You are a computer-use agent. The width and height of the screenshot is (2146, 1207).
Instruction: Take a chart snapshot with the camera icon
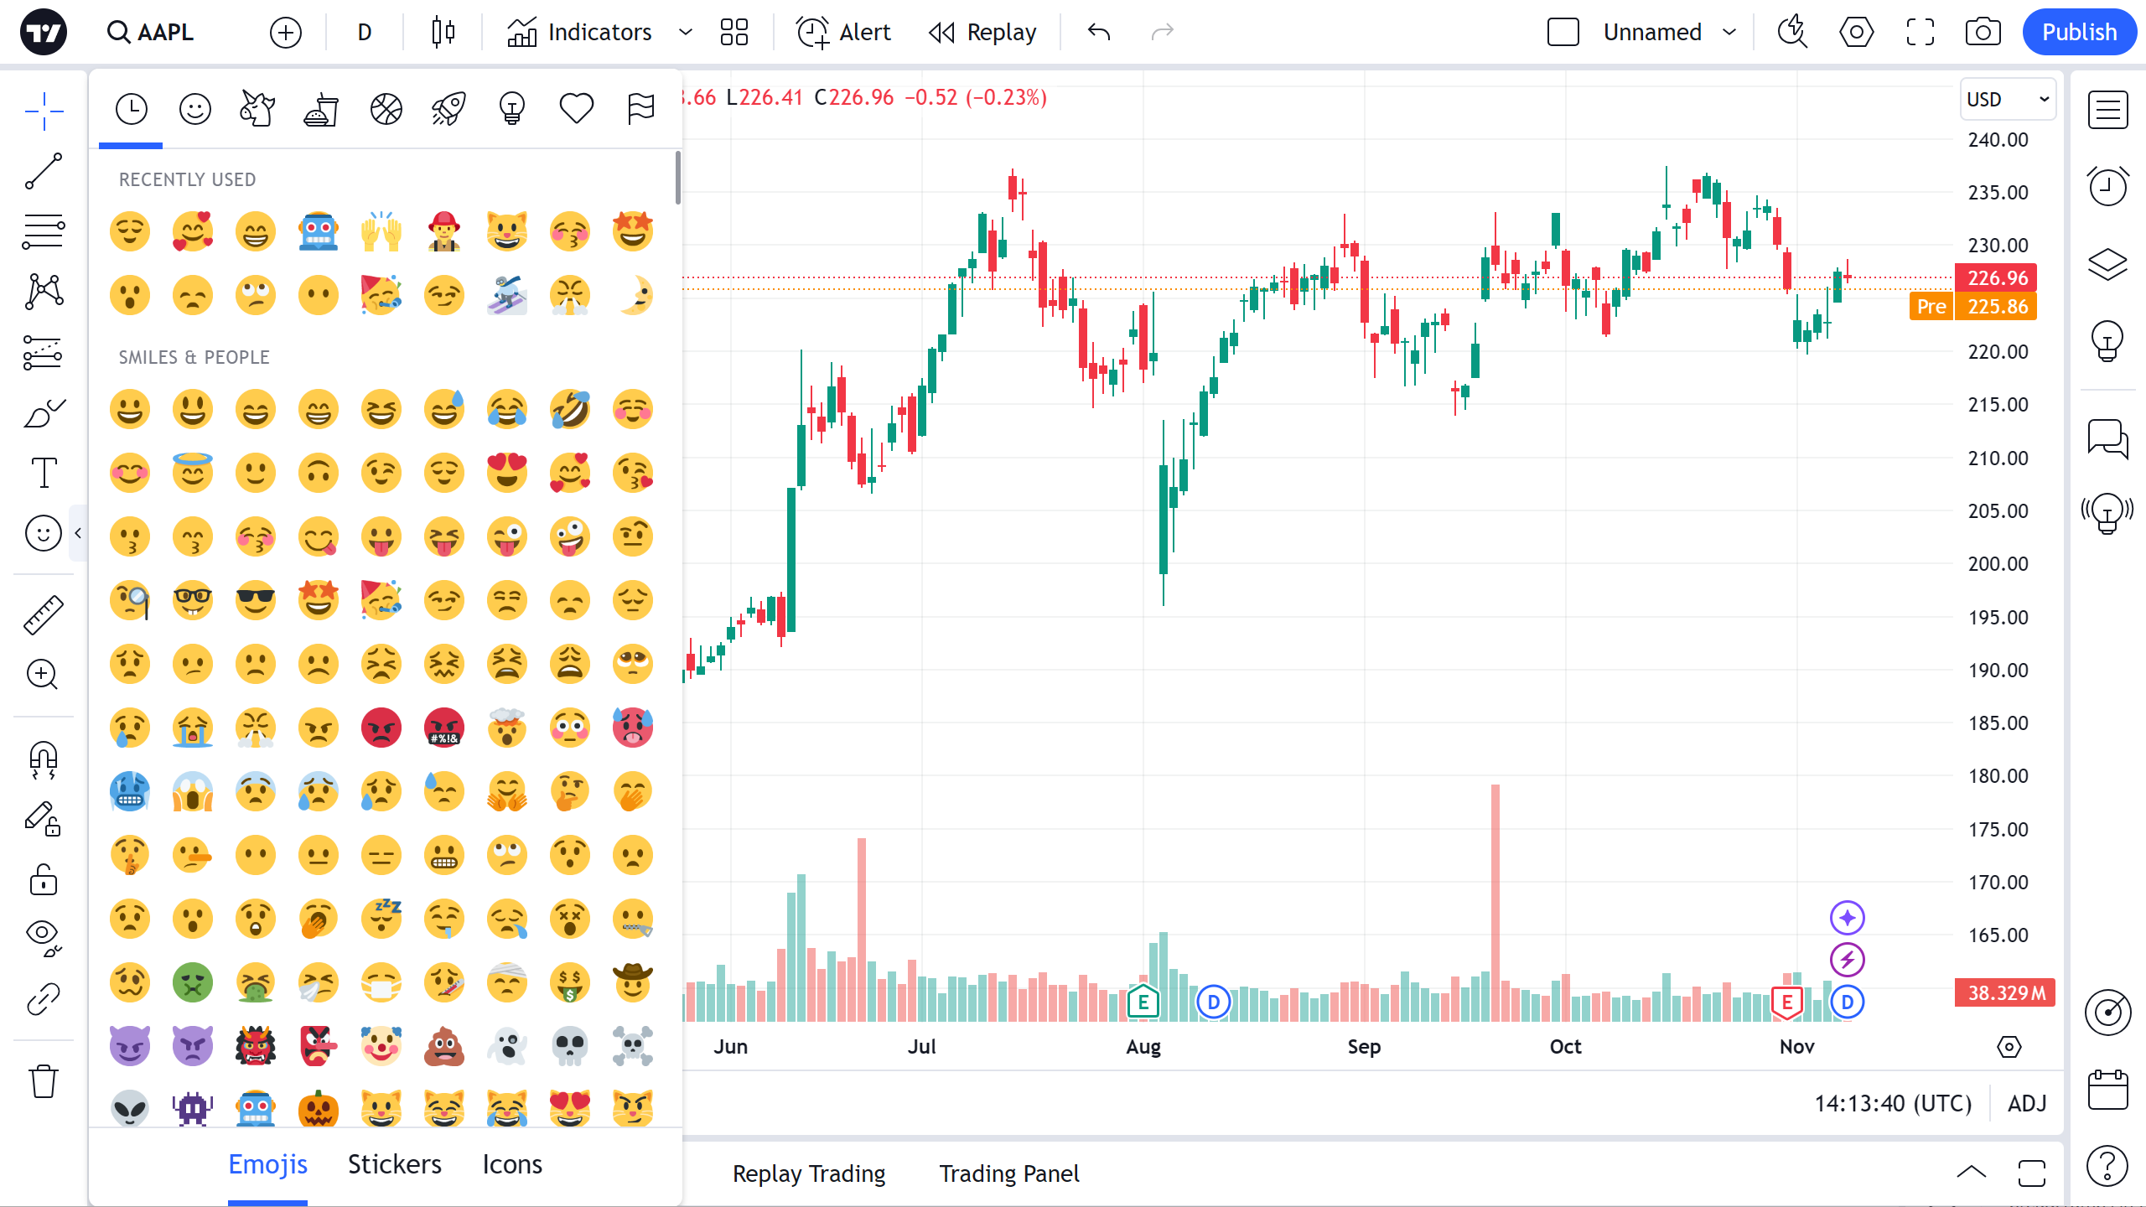point(1983,32)
